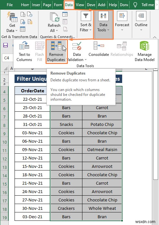Click Remove Duplicates
The width and height of the screenshot is (159, 225).
56,52
